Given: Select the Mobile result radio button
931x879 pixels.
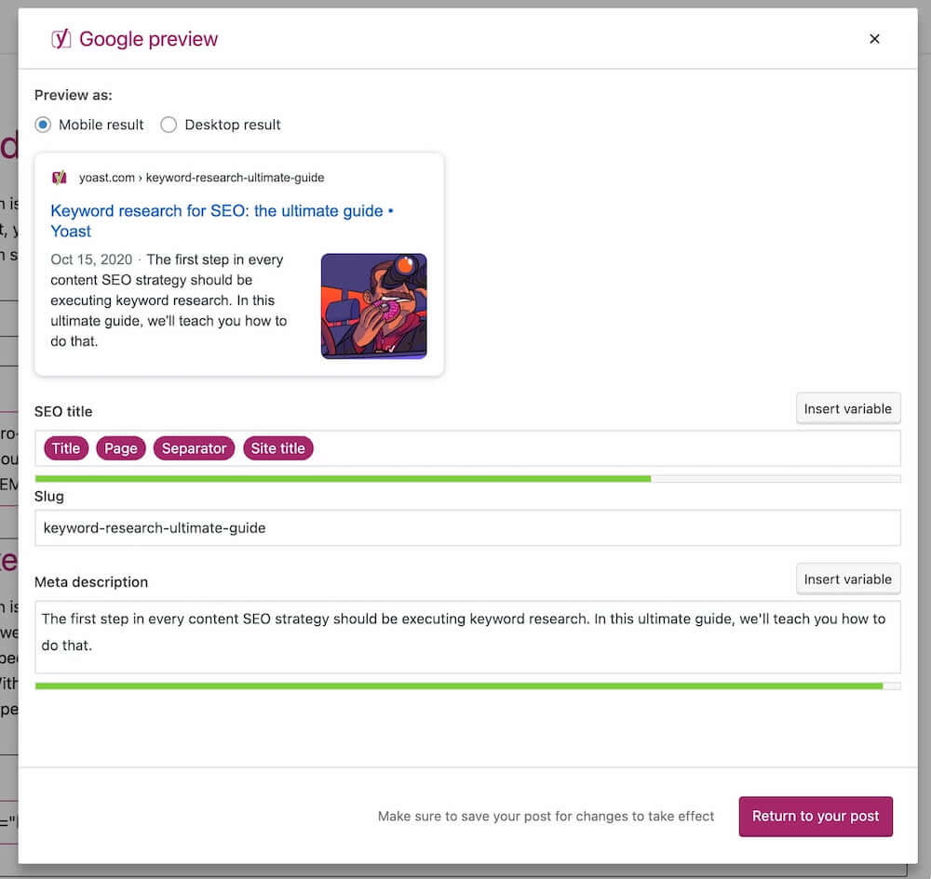Looking at the screenshot, I should pyautogui.click(x=43, y=125).
